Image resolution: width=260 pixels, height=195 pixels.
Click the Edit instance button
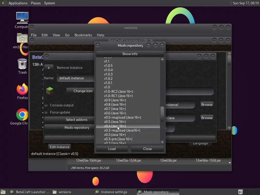click(x=59, y=147)
